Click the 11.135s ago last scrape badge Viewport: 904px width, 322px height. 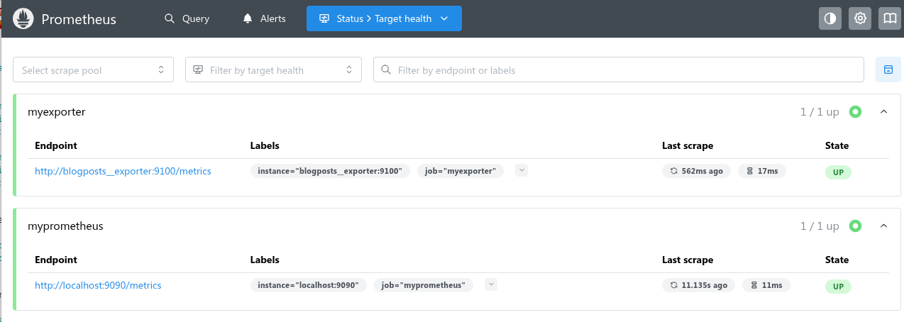click(x=698, y=285)
